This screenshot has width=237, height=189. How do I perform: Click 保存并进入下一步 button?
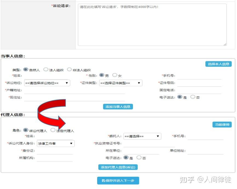(x=118, y=181)
